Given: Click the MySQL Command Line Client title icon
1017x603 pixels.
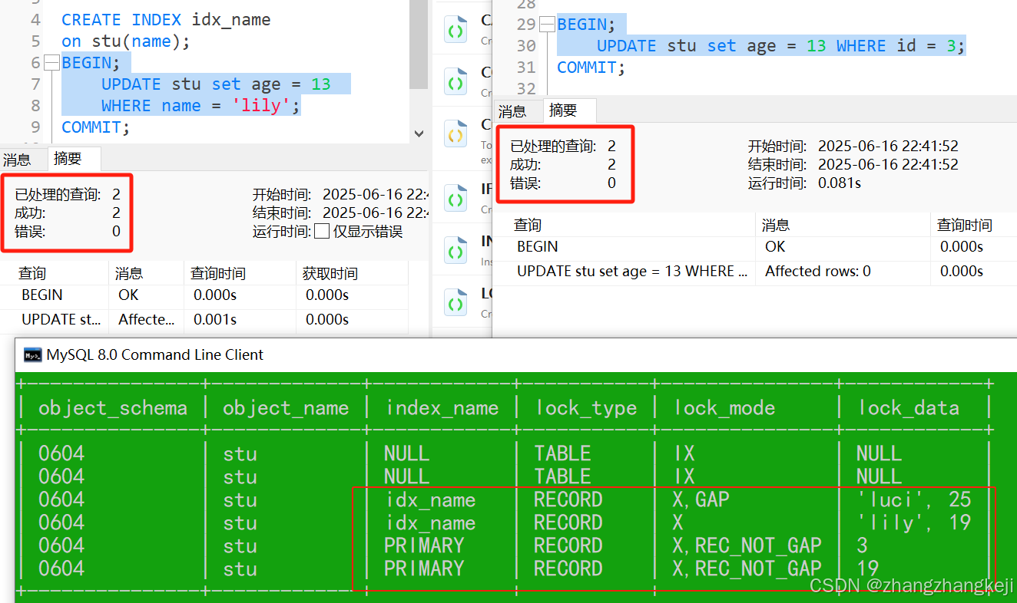Looking at the screenshot, I should coord(32,354).
